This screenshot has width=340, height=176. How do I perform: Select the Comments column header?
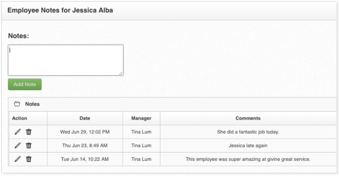(x=248, y=118)
